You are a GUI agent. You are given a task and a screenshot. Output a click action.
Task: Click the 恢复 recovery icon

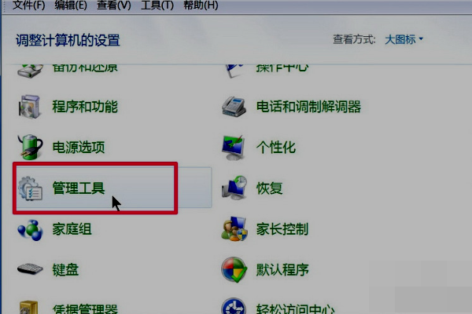pyautogui.click(x=234, y=188)
